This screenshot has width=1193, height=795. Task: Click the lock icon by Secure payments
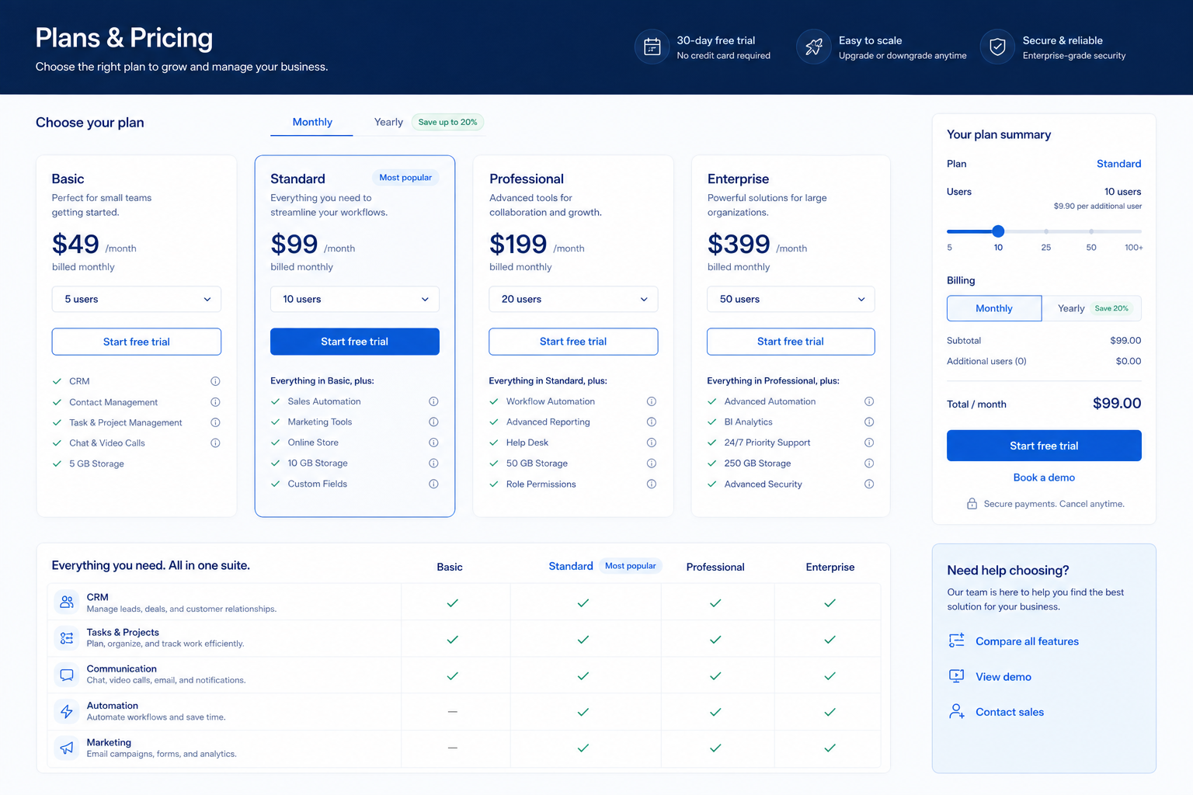(972, 504)
